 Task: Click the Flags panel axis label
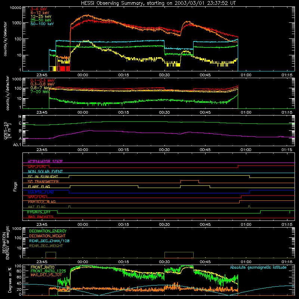[15, 187]
